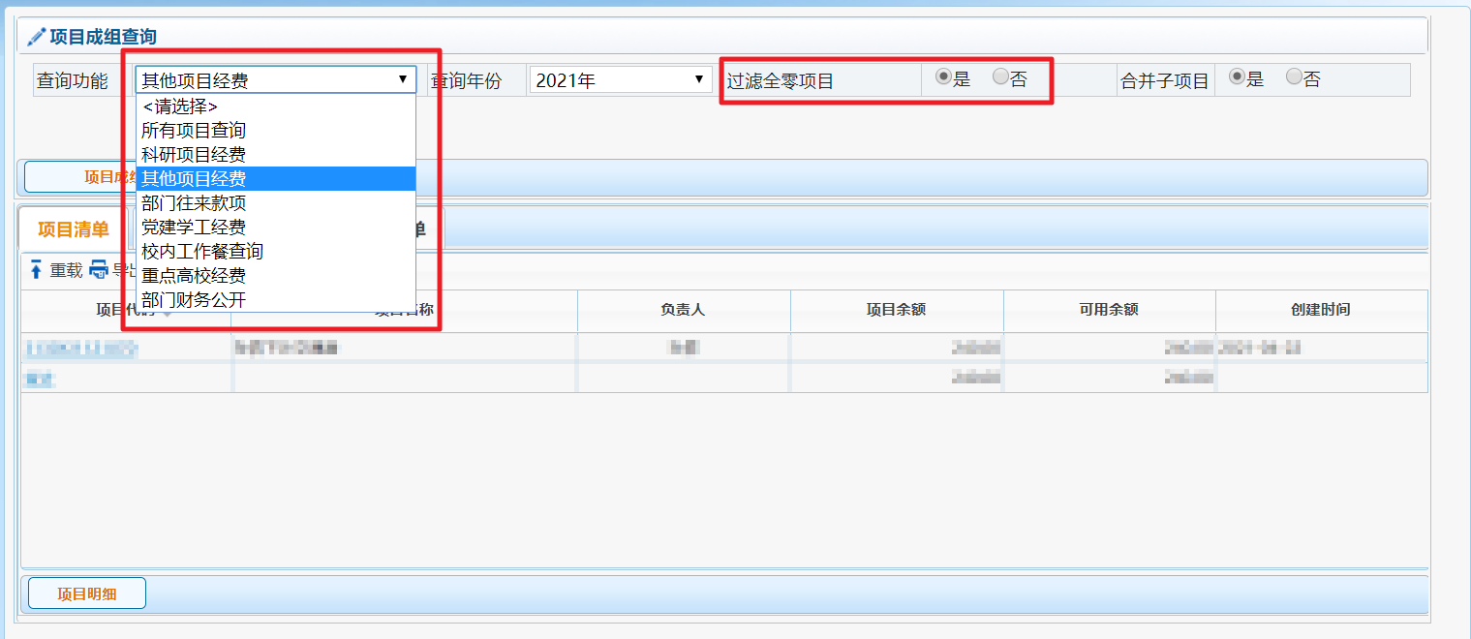Click the 重载 reload arrow icon

(36, 270)
